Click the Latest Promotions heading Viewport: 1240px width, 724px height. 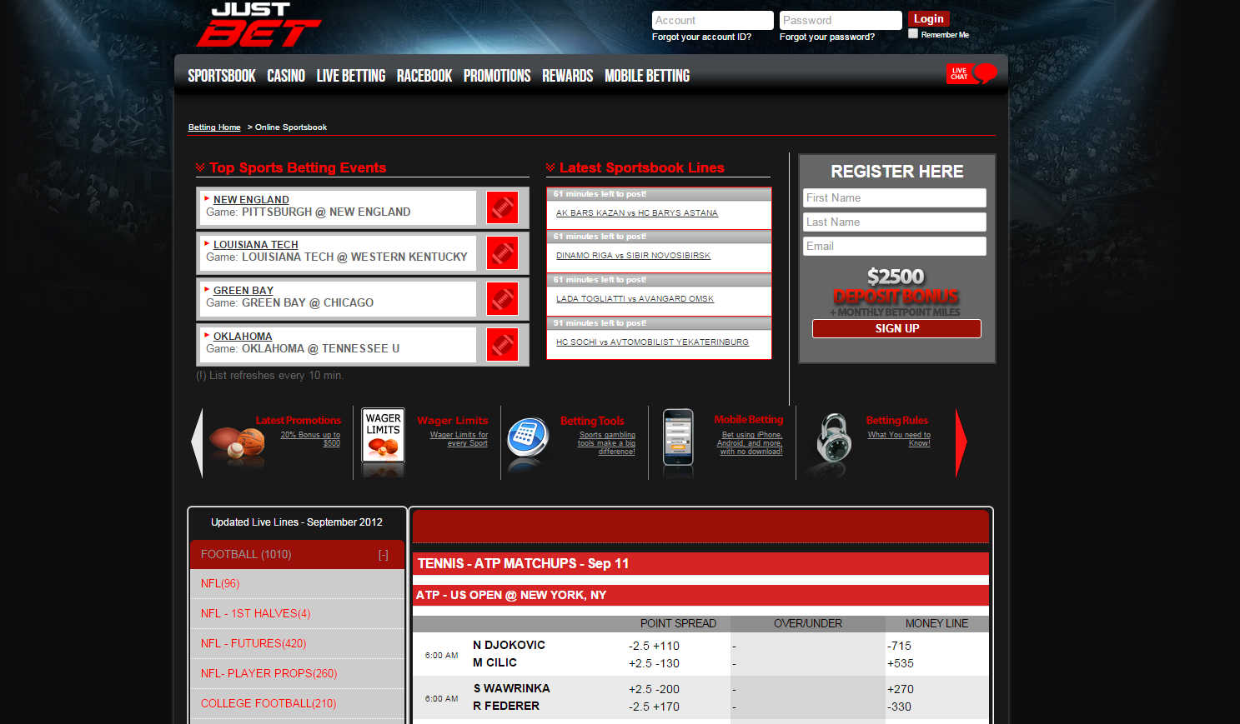tap(299, 421)
